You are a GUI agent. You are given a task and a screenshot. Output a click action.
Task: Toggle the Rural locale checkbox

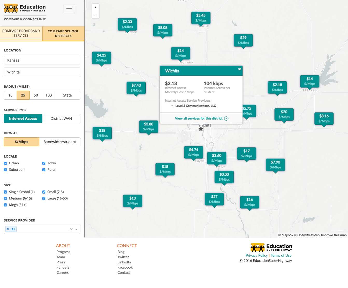point(44,170)
